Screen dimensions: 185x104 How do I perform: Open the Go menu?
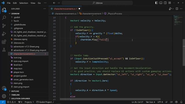pos(39,3)
